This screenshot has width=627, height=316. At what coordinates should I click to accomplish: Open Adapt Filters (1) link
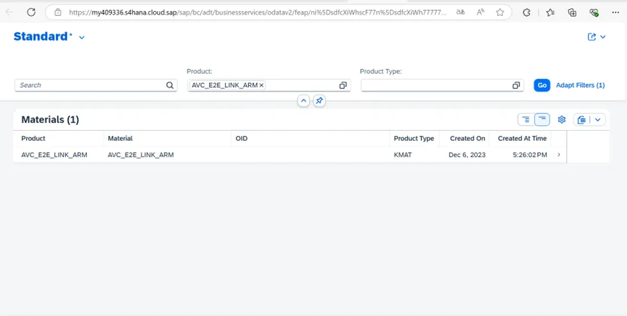coord(580,86)
